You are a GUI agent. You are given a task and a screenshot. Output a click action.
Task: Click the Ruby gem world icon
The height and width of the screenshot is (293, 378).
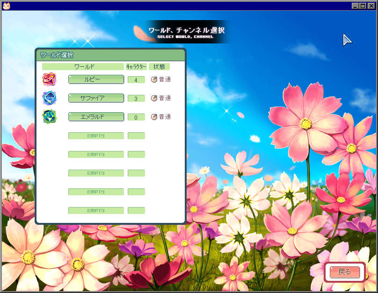point(49,79)
